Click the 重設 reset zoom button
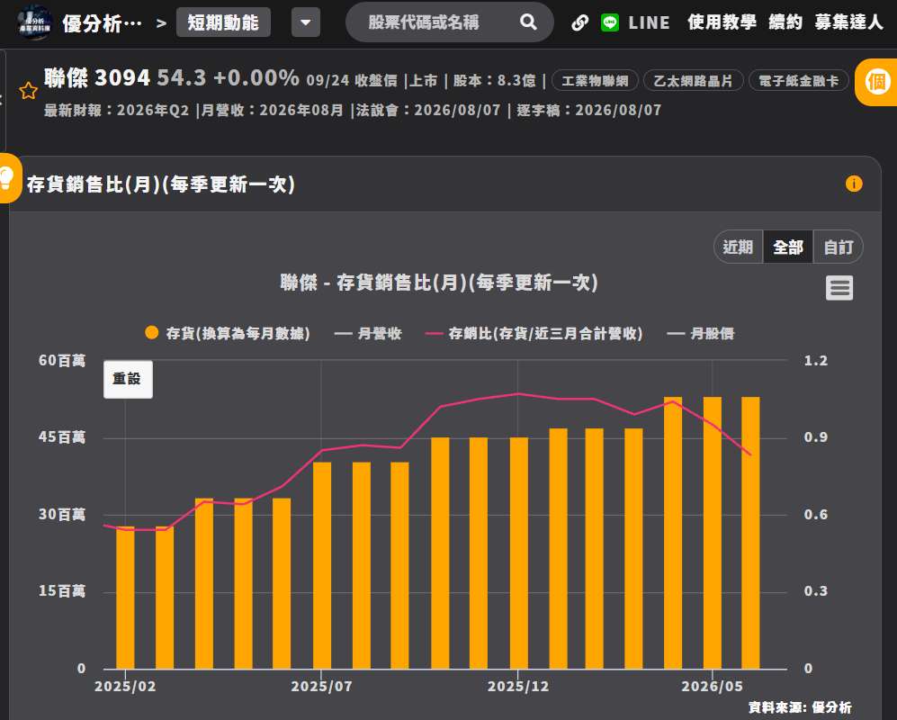 click(128, 379)
